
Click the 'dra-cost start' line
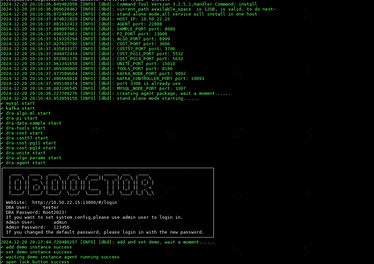22,133
